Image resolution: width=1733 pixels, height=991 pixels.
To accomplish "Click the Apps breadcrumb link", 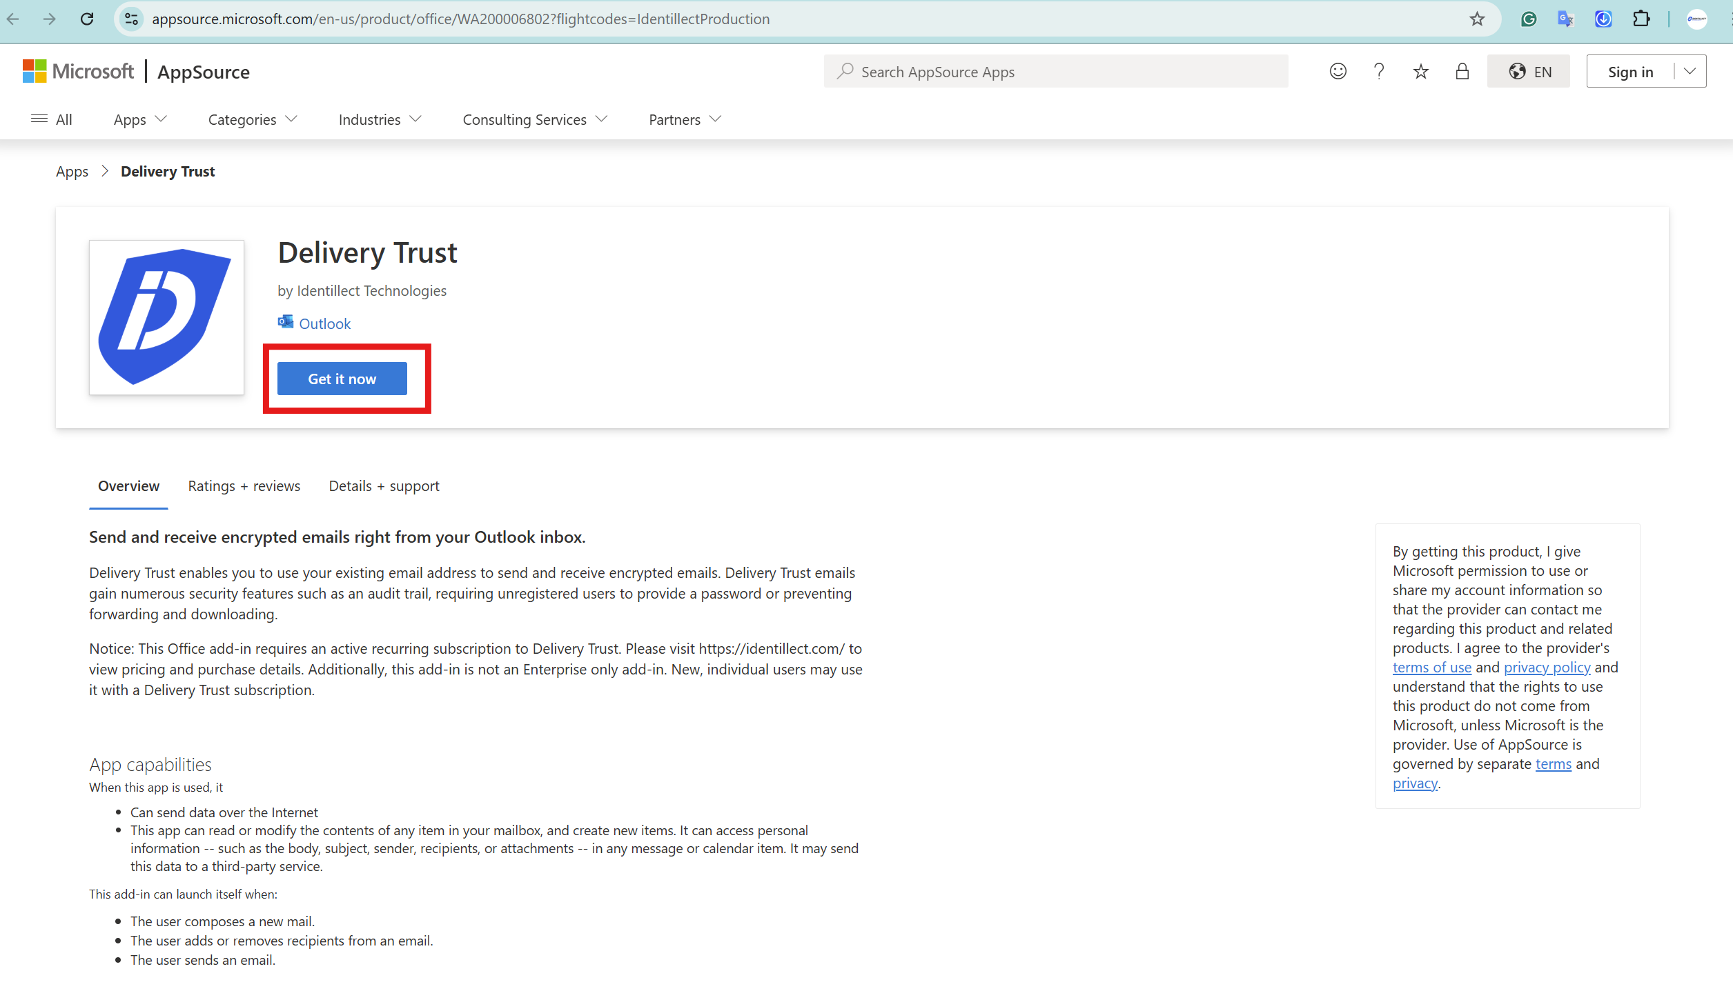I will coord(72,171).
